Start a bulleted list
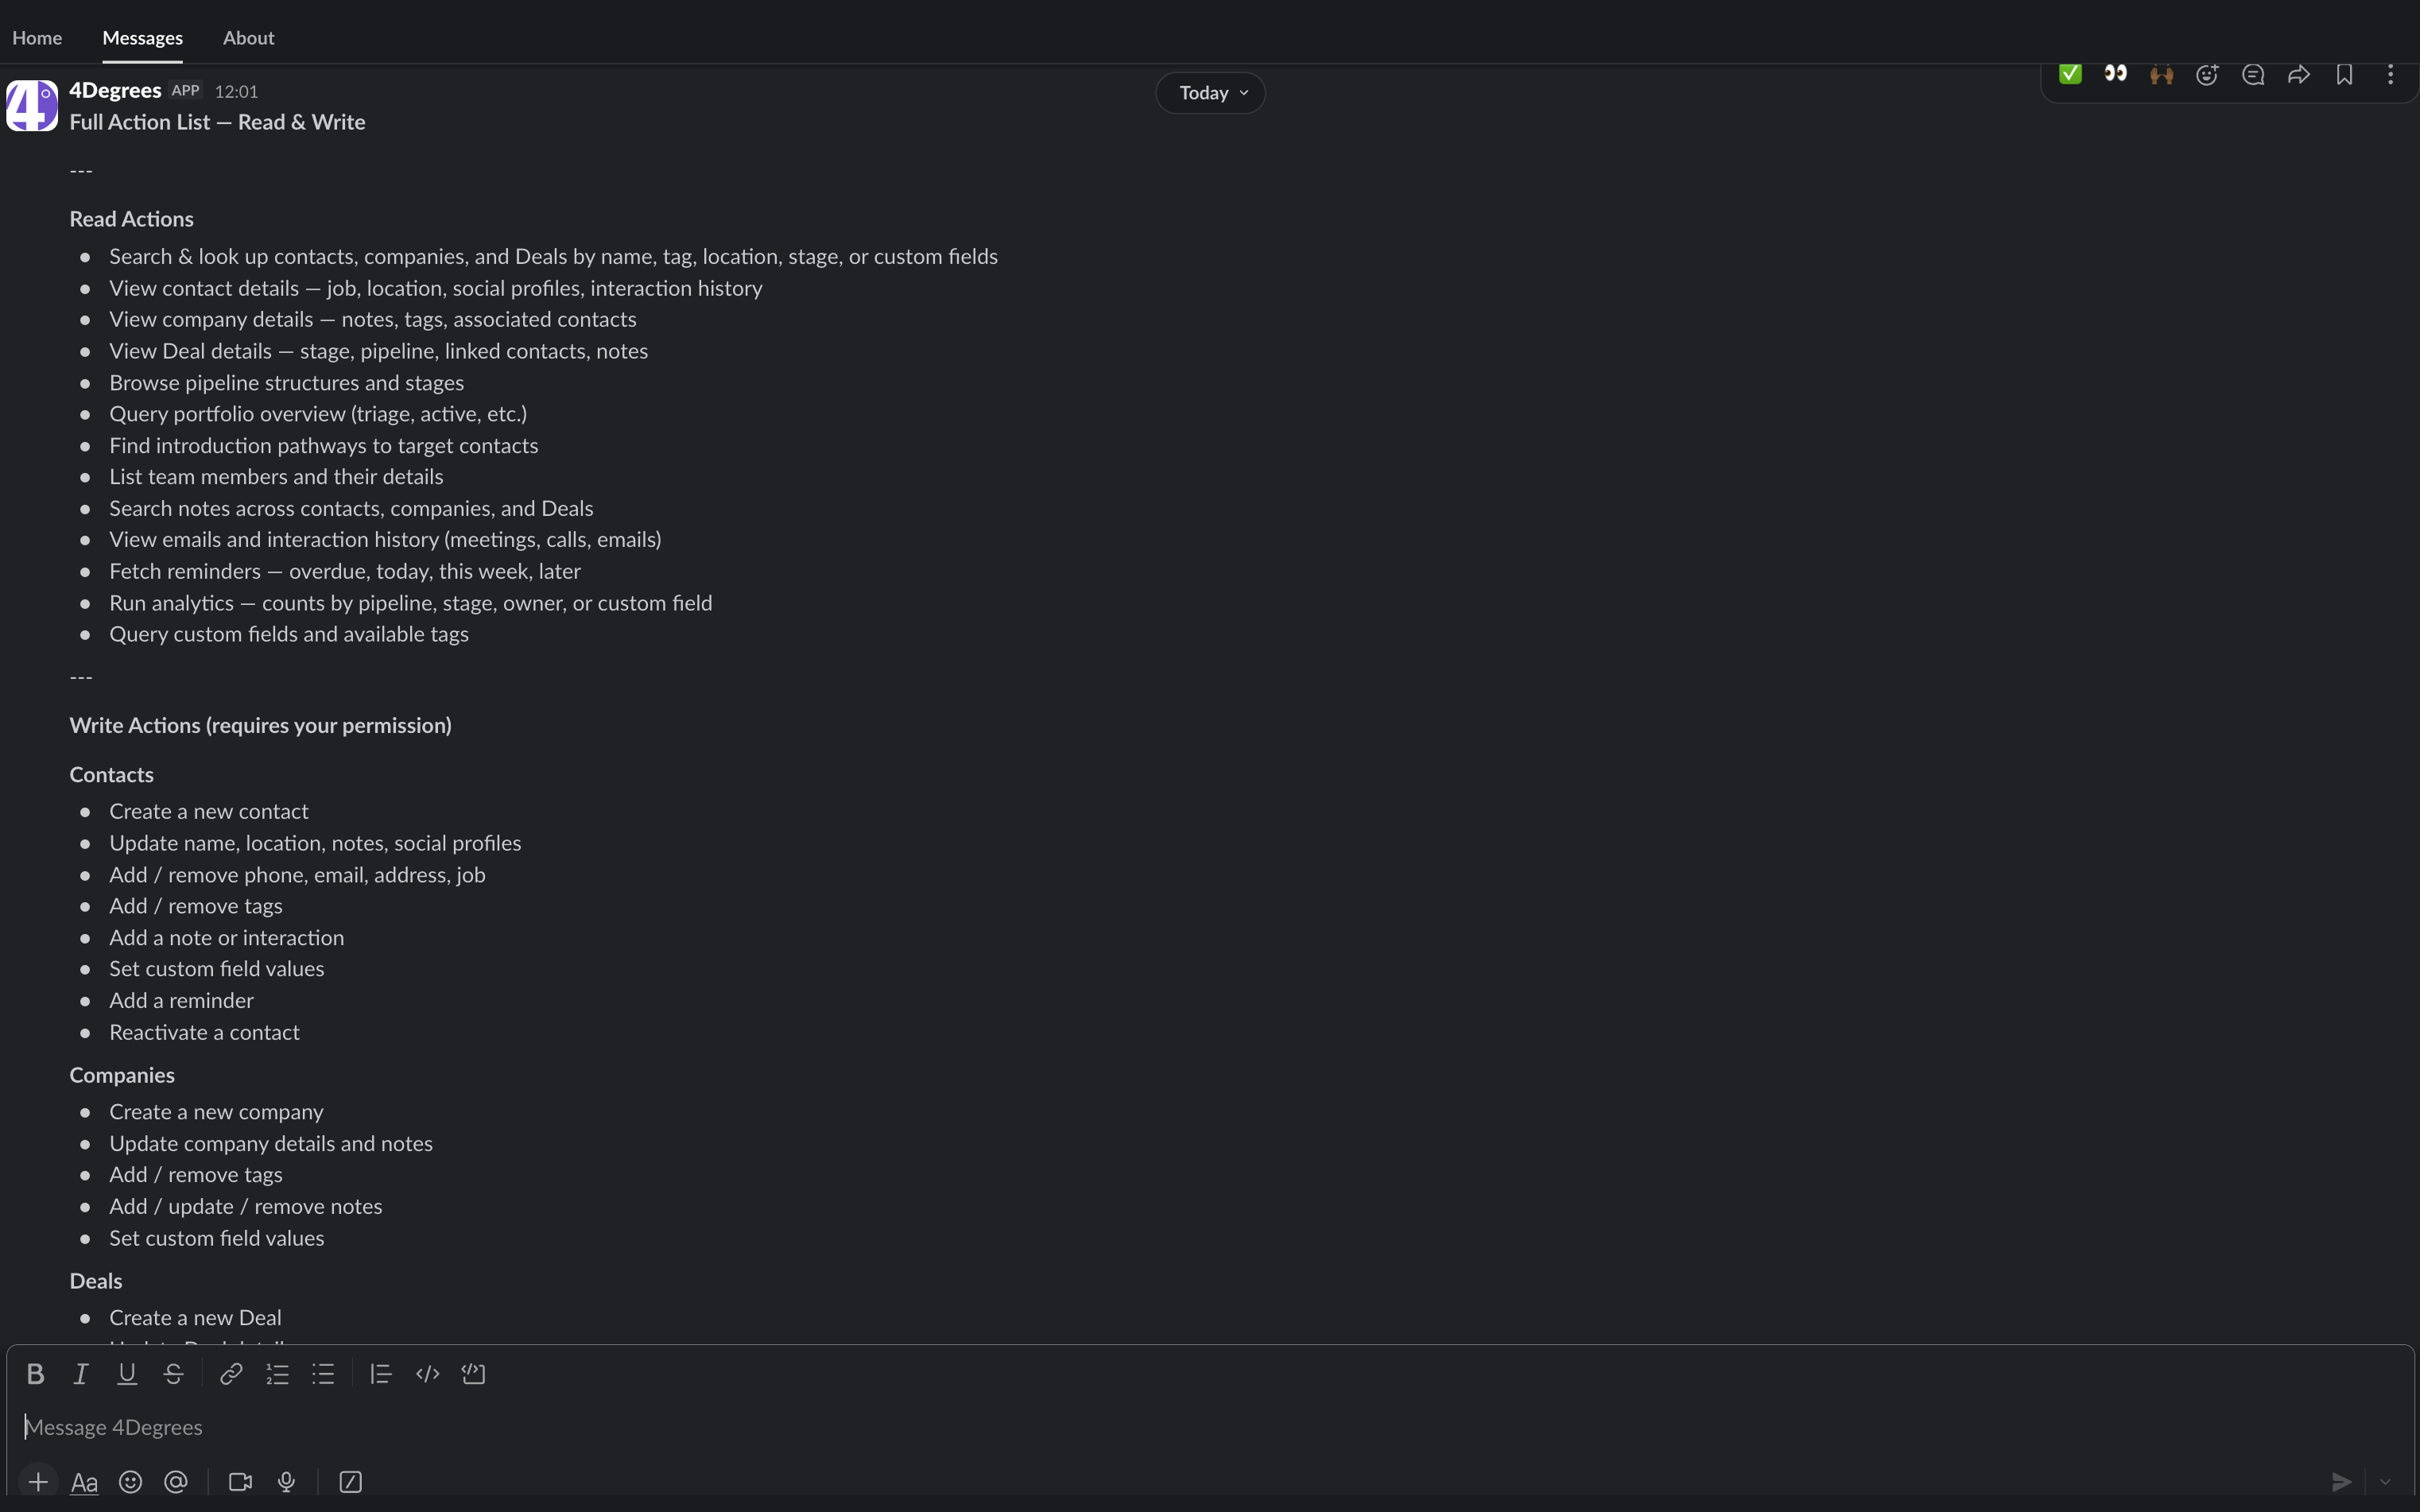Viewport: 2420px width, 1512px height. pos(323,1374)
